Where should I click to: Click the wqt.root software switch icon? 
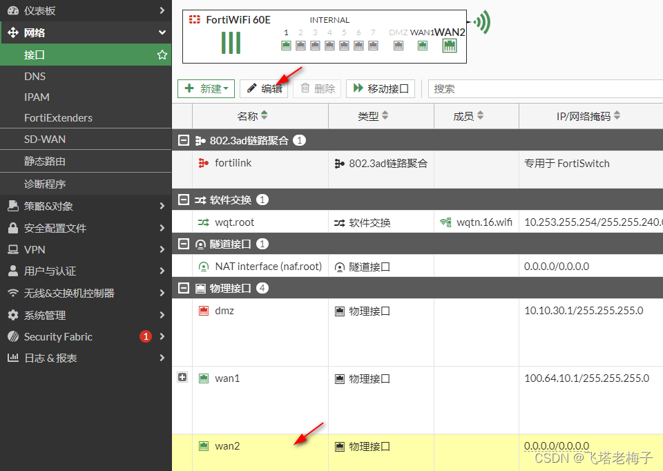204,222
